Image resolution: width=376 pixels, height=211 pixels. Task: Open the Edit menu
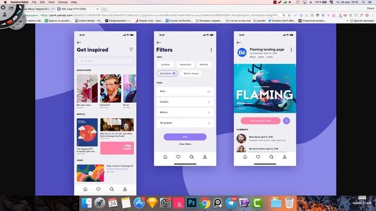(x=42, y=2)
